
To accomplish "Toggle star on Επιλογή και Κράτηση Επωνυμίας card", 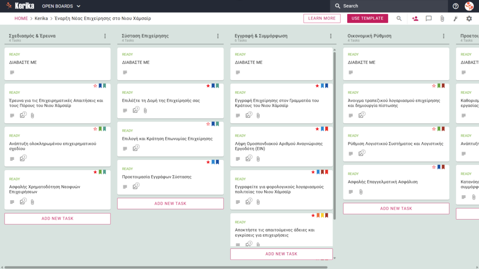I will tap(208, 124).
